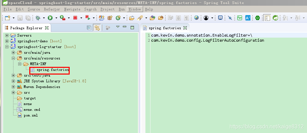The height and width of the screenshot is (133, 307).
Task: Open the File menu
Action: point(8,9)
